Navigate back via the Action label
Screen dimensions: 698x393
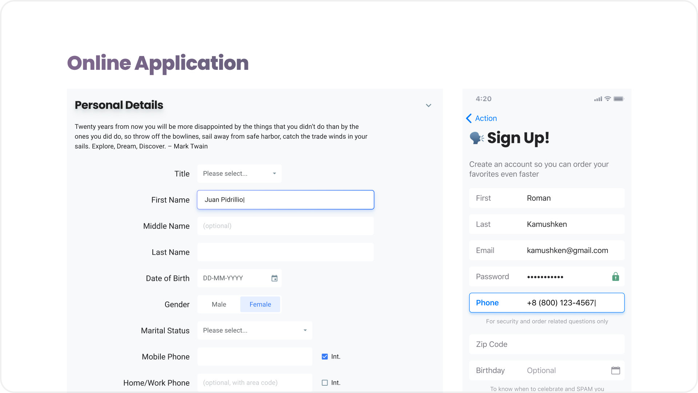pos(486,118)
